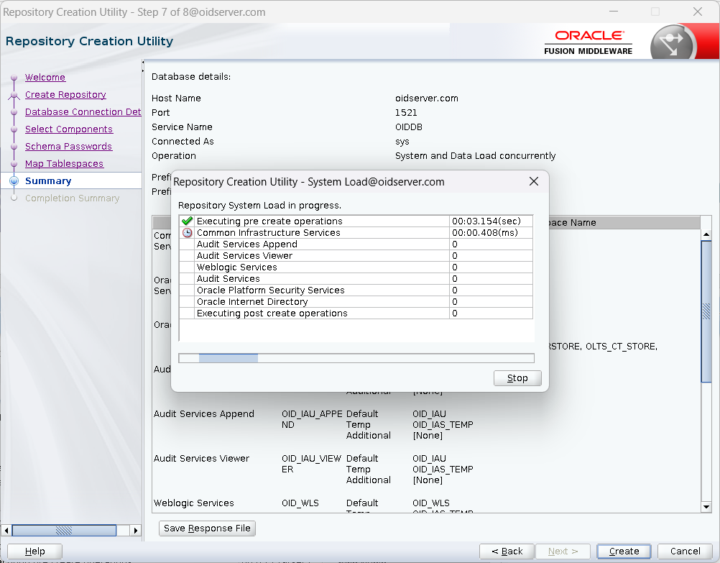
Task: Click the Save Response File button
Action: (x=207, y=528)
